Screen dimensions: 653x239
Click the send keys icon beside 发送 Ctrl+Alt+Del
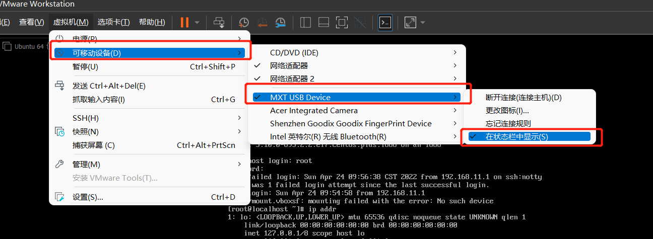point(59,86)
